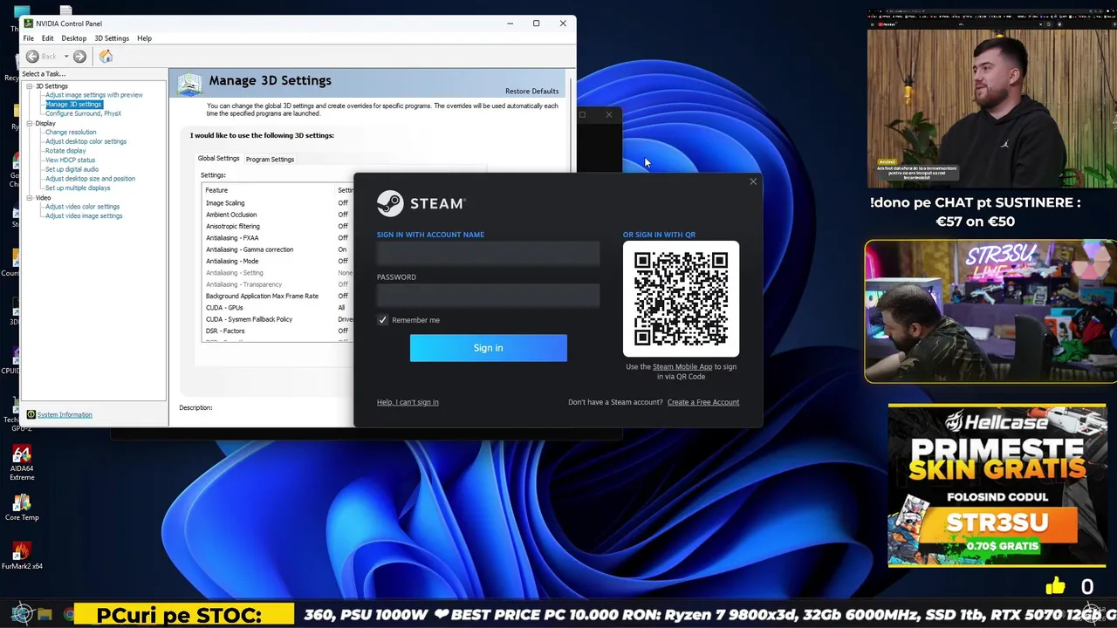Select Rotate display task
The height and width of the screenshot is (628, 1117).
pos(65,151)
